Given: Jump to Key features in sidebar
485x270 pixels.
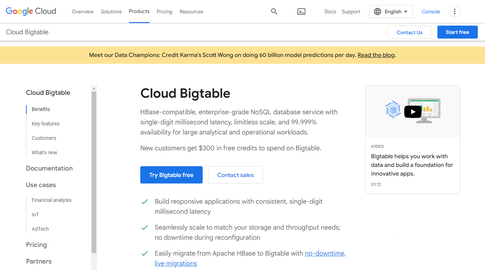Looking at the screenshot, I should coord(45,124).
